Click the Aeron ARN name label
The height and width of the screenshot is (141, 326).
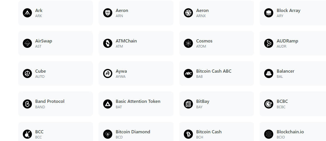tap(122, 11)
